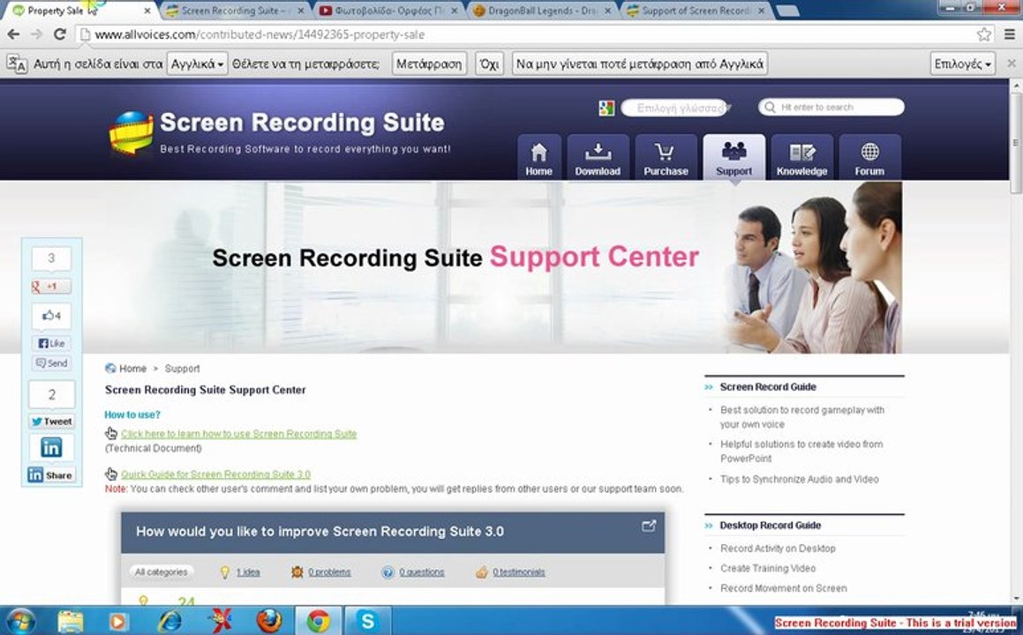Viewport: 1023px width, 635px height.
Task: Reload the page with refresh icon
Action: pos(59,34)
